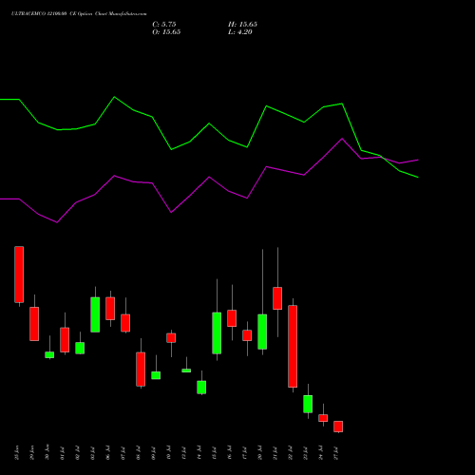Click the closing price value C: 5.75

[x=164, y=25]
